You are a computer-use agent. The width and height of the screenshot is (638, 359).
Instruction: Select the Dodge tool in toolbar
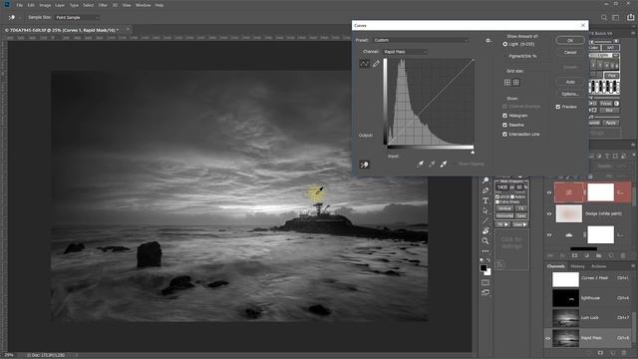pos(485,180)
